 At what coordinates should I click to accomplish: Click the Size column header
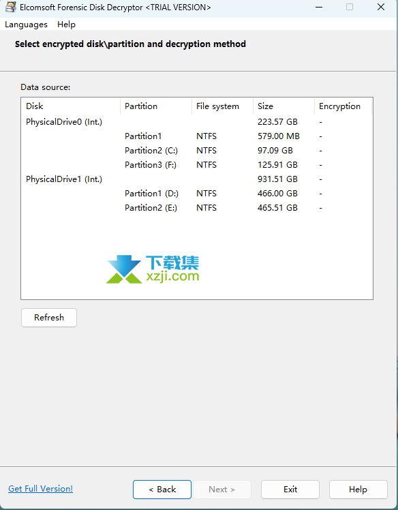coord(284,106)
